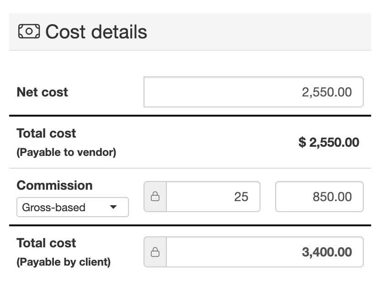Toggle the lock icon beside commission percentage
The width and height of the screenshot is (383, 288).
point(155,197)
